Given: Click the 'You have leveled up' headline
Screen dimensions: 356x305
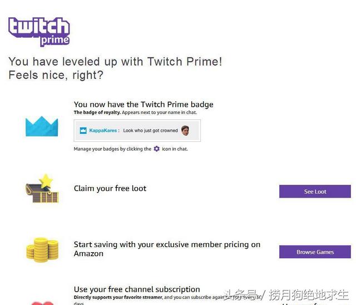Looking at the screenshot, I should [x=115, y=68].
